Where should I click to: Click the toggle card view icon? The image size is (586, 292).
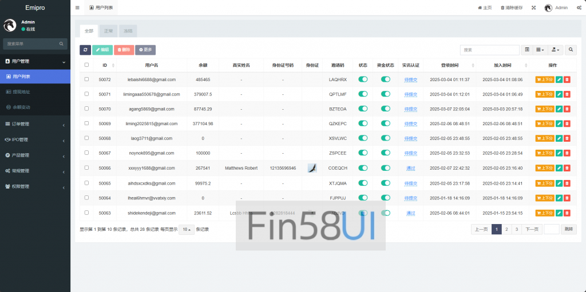click(527, 50)
